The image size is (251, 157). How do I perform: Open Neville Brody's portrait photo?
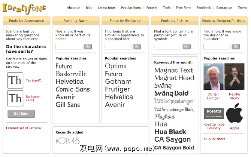coord(235,76)
